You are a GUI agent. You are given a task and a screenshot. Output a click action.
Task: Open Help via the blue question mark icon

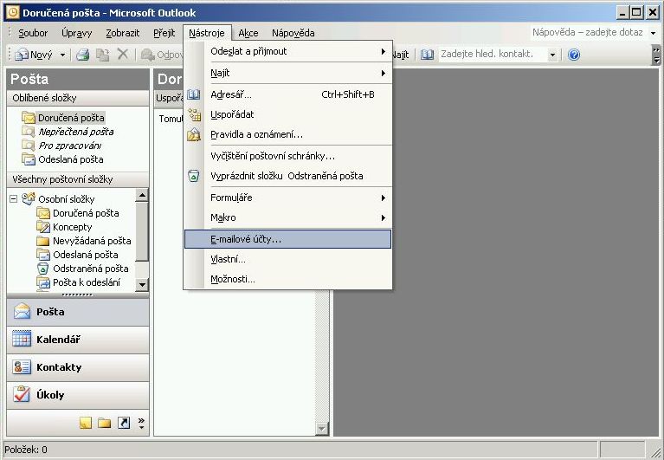coord(573,55)
